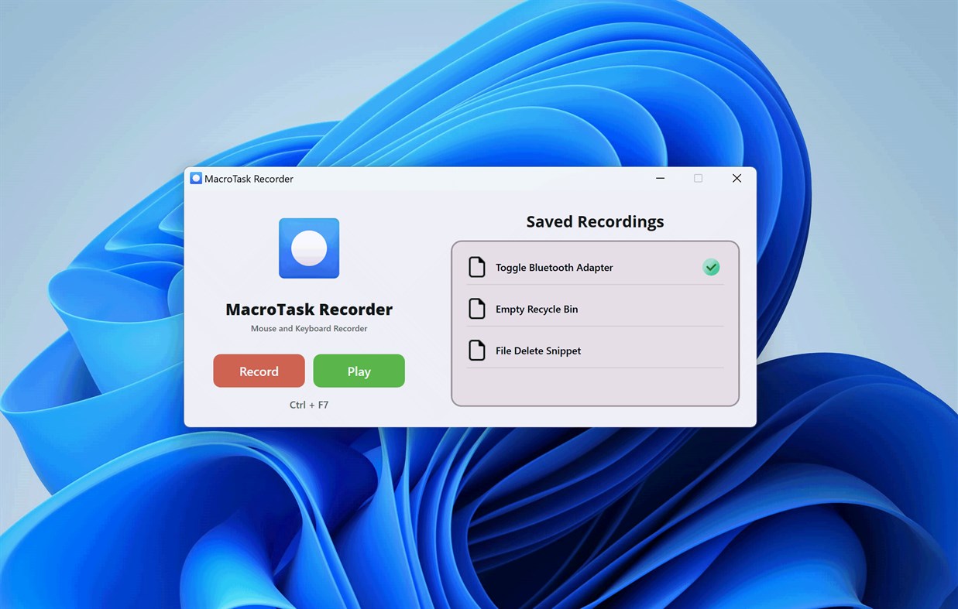The height and width of the screenshot is (609, 958).
Task: Click the circular record symbol inside the logo
Action: [x=308, y=248]
